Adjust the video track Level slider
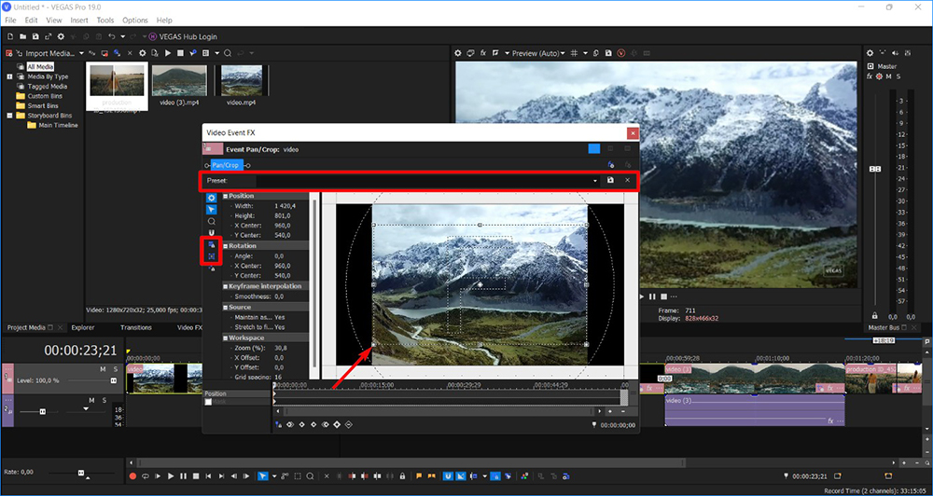933x496 pixels. pyautogui.click(x=113, y=380)
